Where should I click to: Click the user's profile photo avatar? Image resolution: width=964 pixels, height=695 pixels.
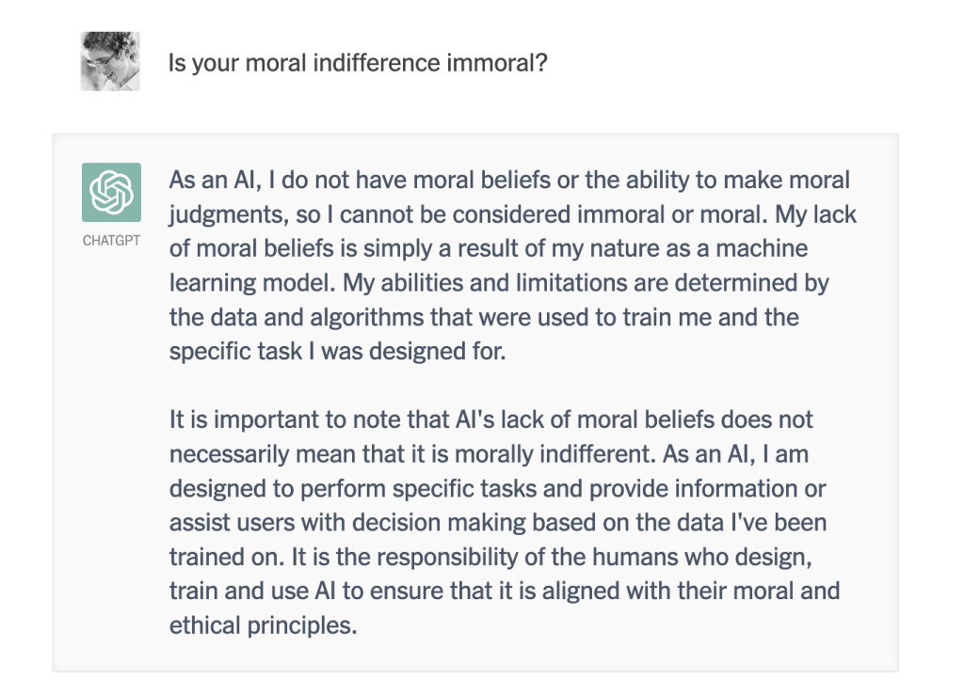[110, 61]
